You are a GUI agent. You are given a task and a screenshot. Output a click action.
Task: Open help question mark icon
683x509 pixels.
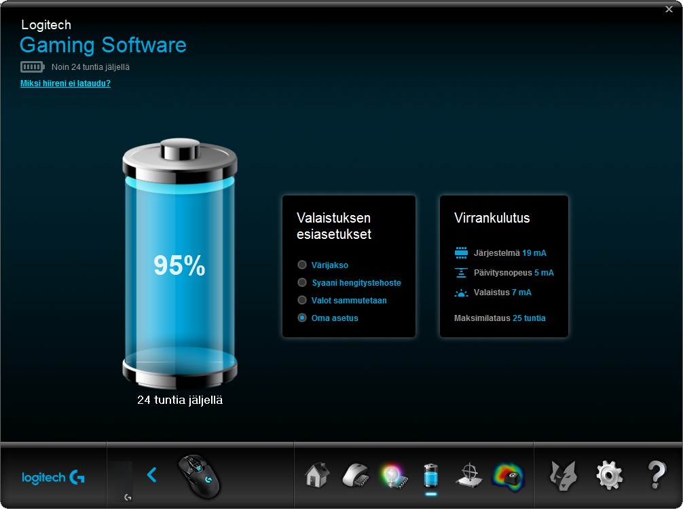(x=657, y=475)
